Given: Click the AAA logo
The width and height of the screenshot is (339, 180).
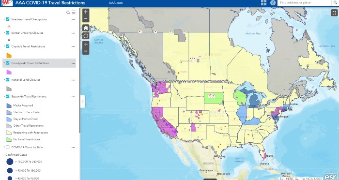Looking at the screenshot, I should coord(7,3).
